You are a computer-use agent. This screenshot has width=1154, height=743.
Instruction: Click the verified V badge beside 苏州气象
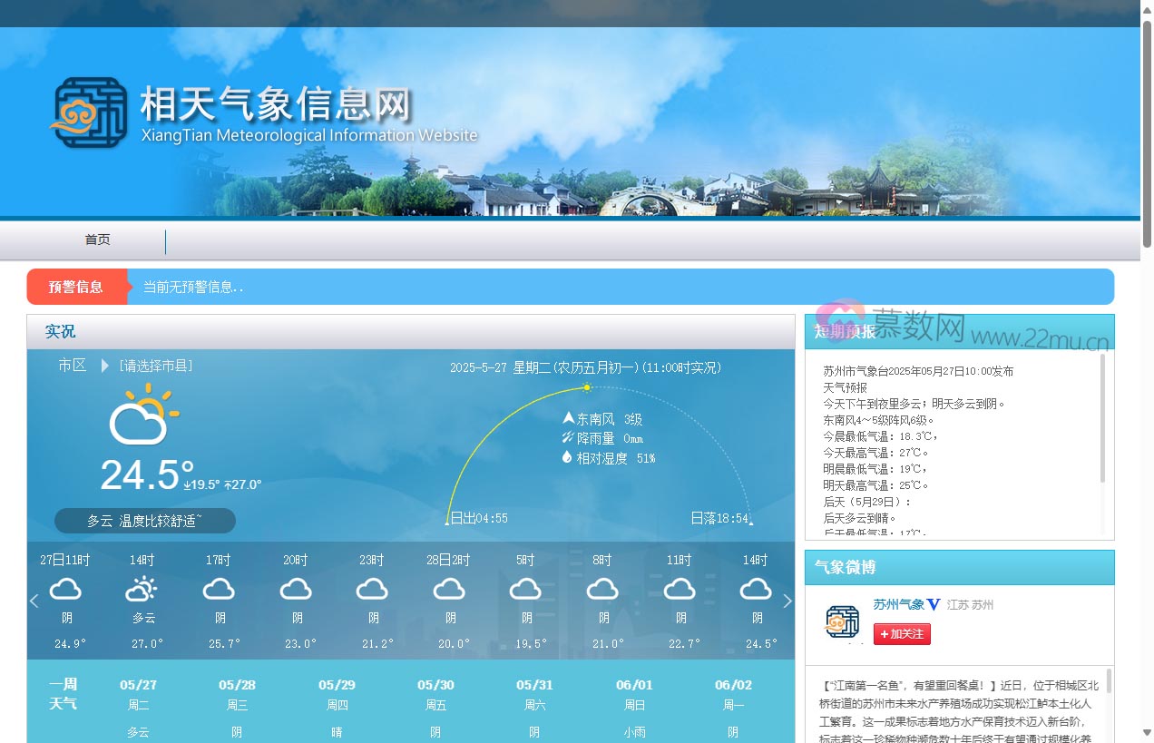[934, 604]
